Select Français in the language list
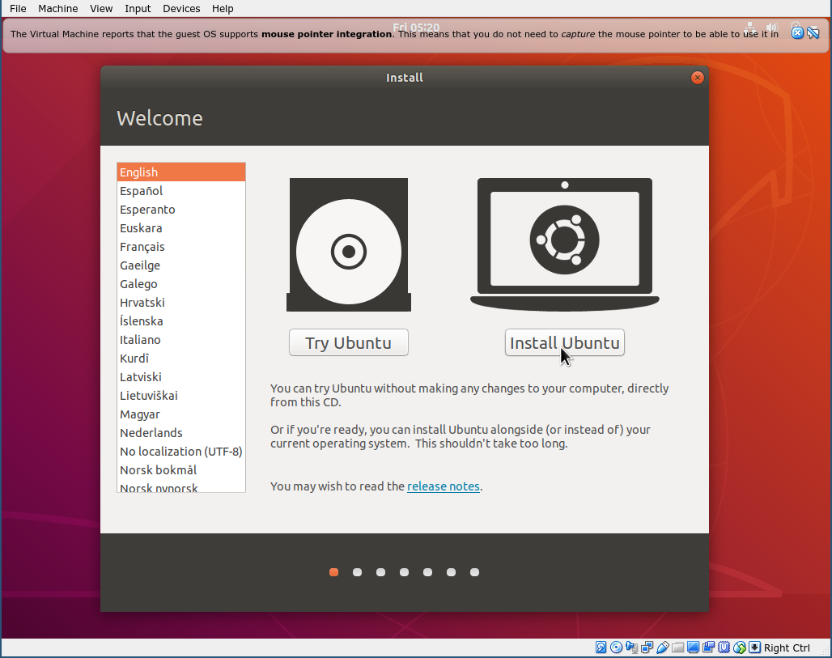Viewport: 832px width, 658px height. pos(181,246)
